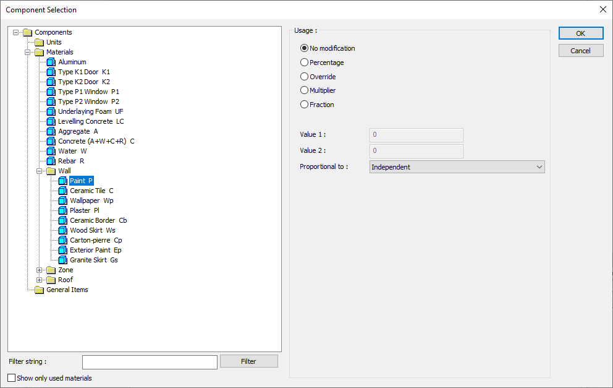The image size is (613, 388).
Task: Expand the Roof folder node
Action: point(40,280)
